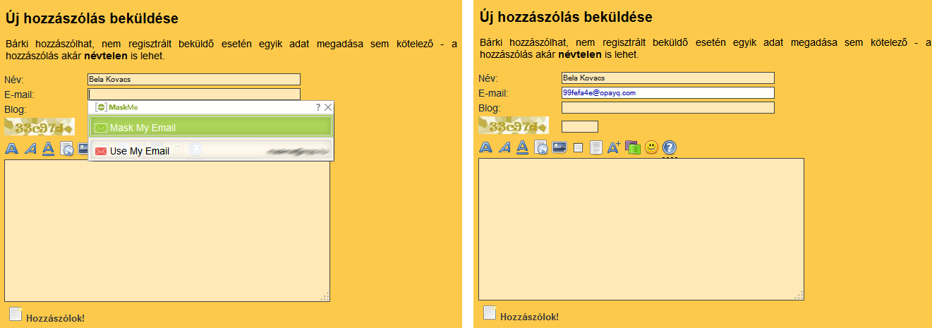Viewport: 932px width, 328px height.
Task: Click the smiley emoticon toolbar icon
Action: (651, 147)
